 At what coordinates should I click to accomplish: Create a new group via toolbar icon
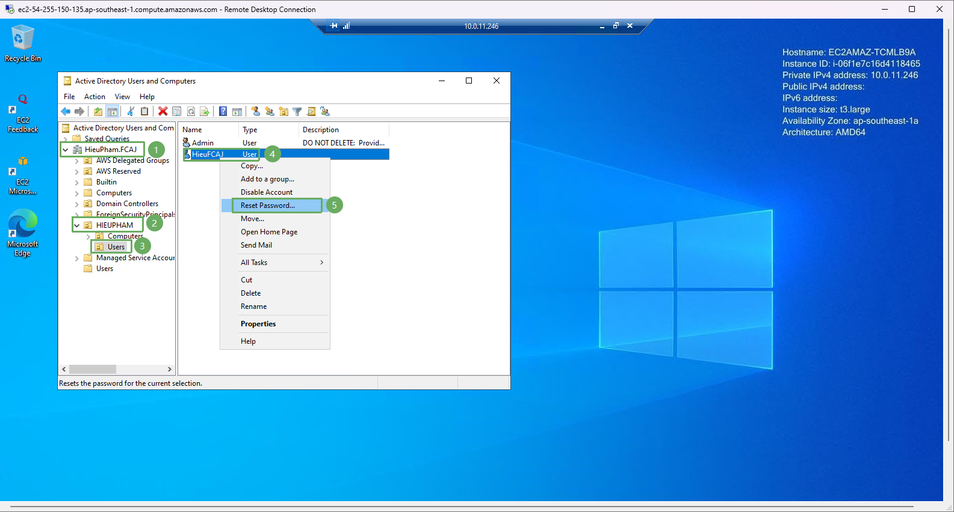coord(269,111)
